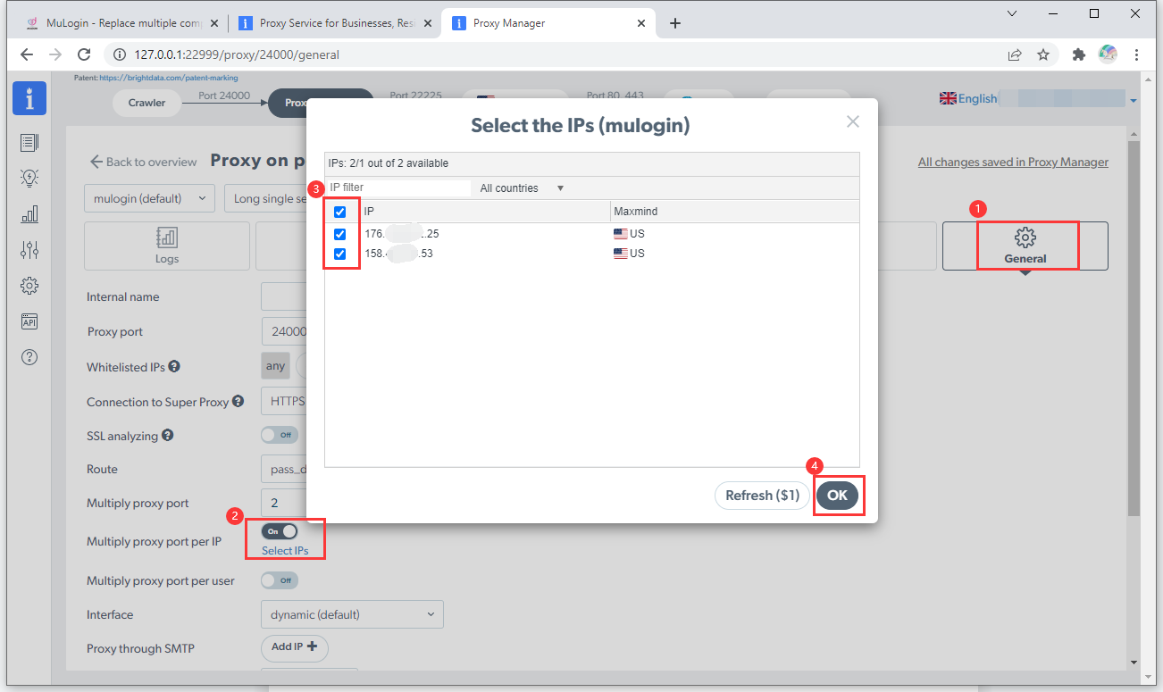Image resolution: width=1163 pixels, height=692 pixels.
Task: Click the Refresh ($1) button
Action: [x=761, y=496]
